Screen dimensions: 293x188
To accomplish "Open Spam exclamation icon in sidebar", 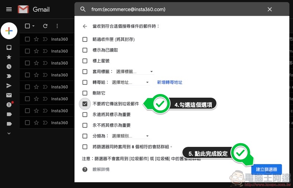I will [9, 105].
